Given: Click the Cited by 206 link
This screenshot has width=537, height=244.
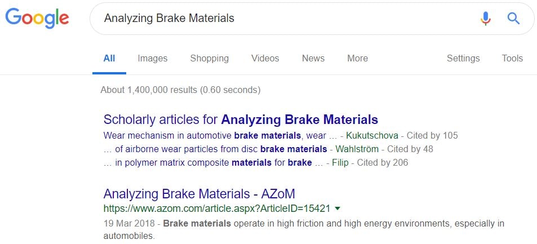Looking at the screenshot, I should point(383,162).
